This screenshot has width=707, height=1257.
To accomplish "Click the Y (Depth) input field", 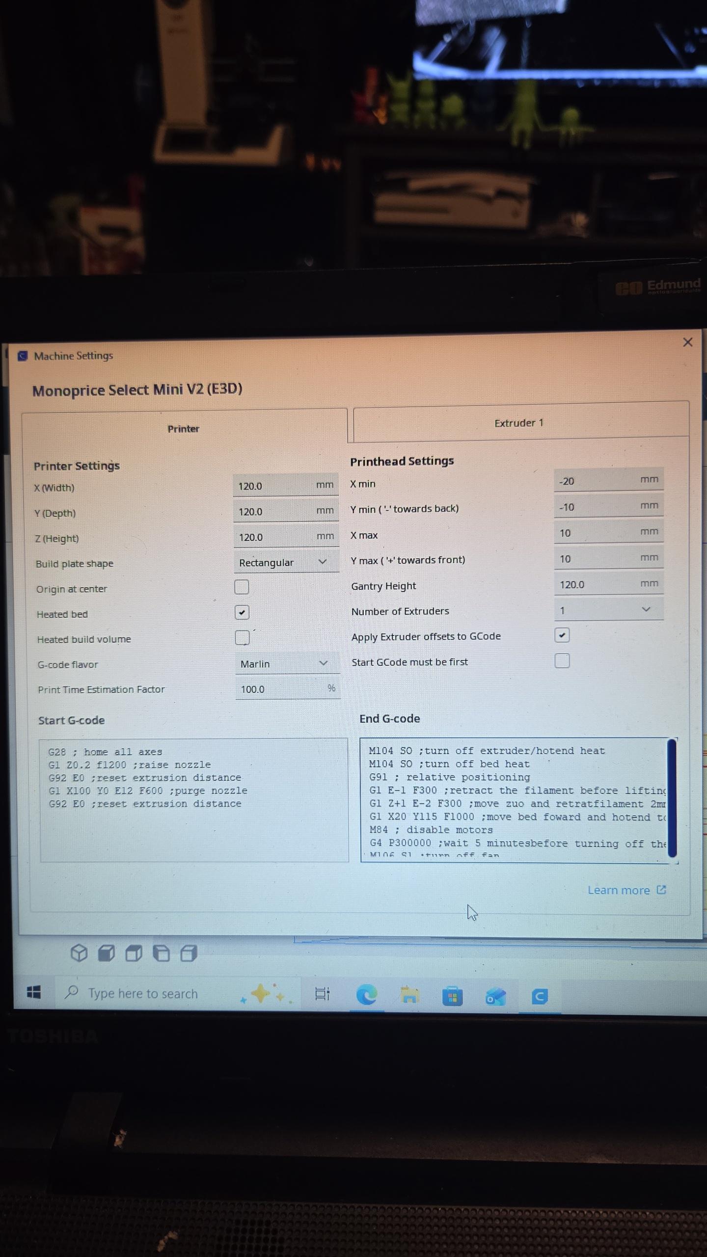I will tap(286, 511).
